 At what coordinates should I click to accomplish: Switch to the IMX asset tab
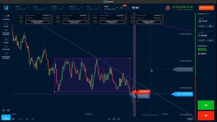pos(92,8)
